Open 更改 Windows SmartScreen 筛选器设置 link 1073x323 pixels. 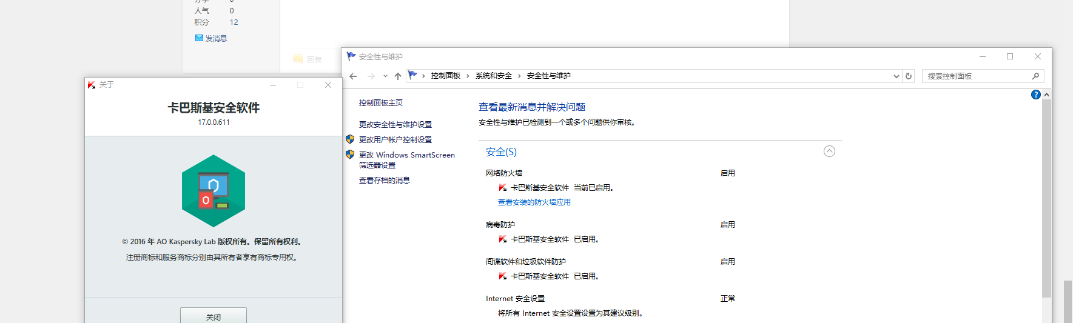click(x=407, y=160)
